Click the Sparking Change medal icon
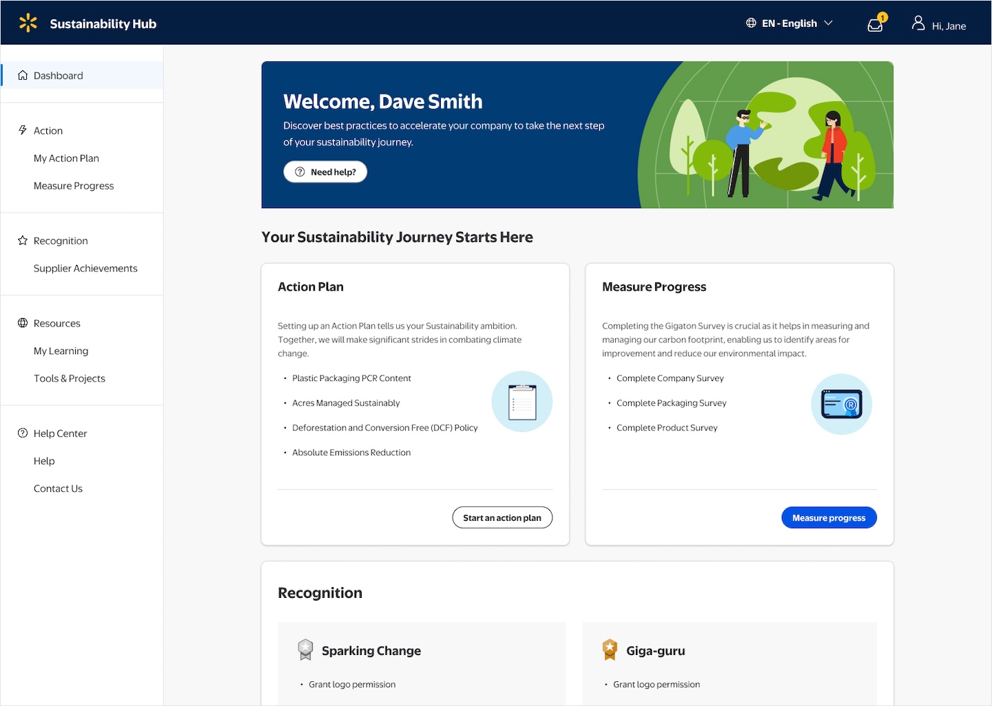This screenshot has width=992, height=706. 305,649
